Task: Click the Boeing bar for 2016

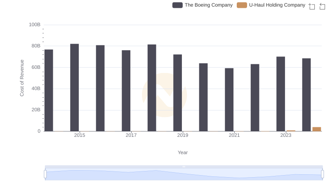Action: (100, 88)
